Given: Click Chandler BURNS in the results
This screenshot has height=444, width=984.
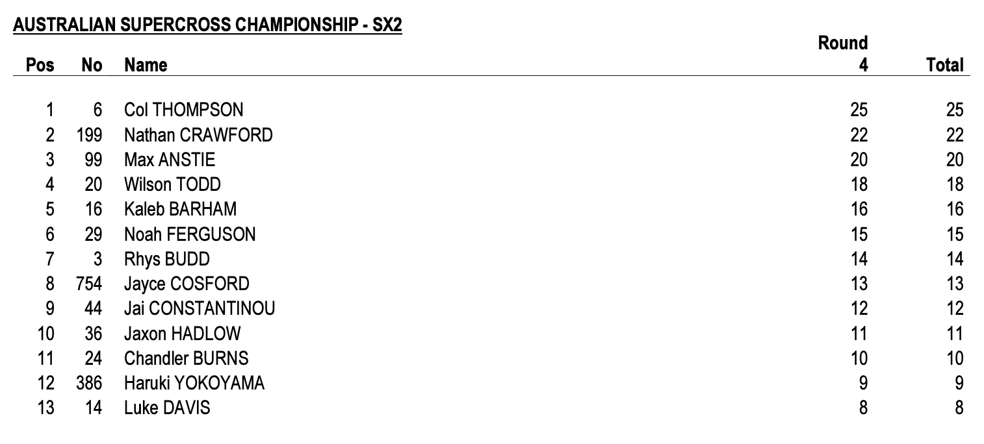Looking at the screenshot, I should coord(186,358).
